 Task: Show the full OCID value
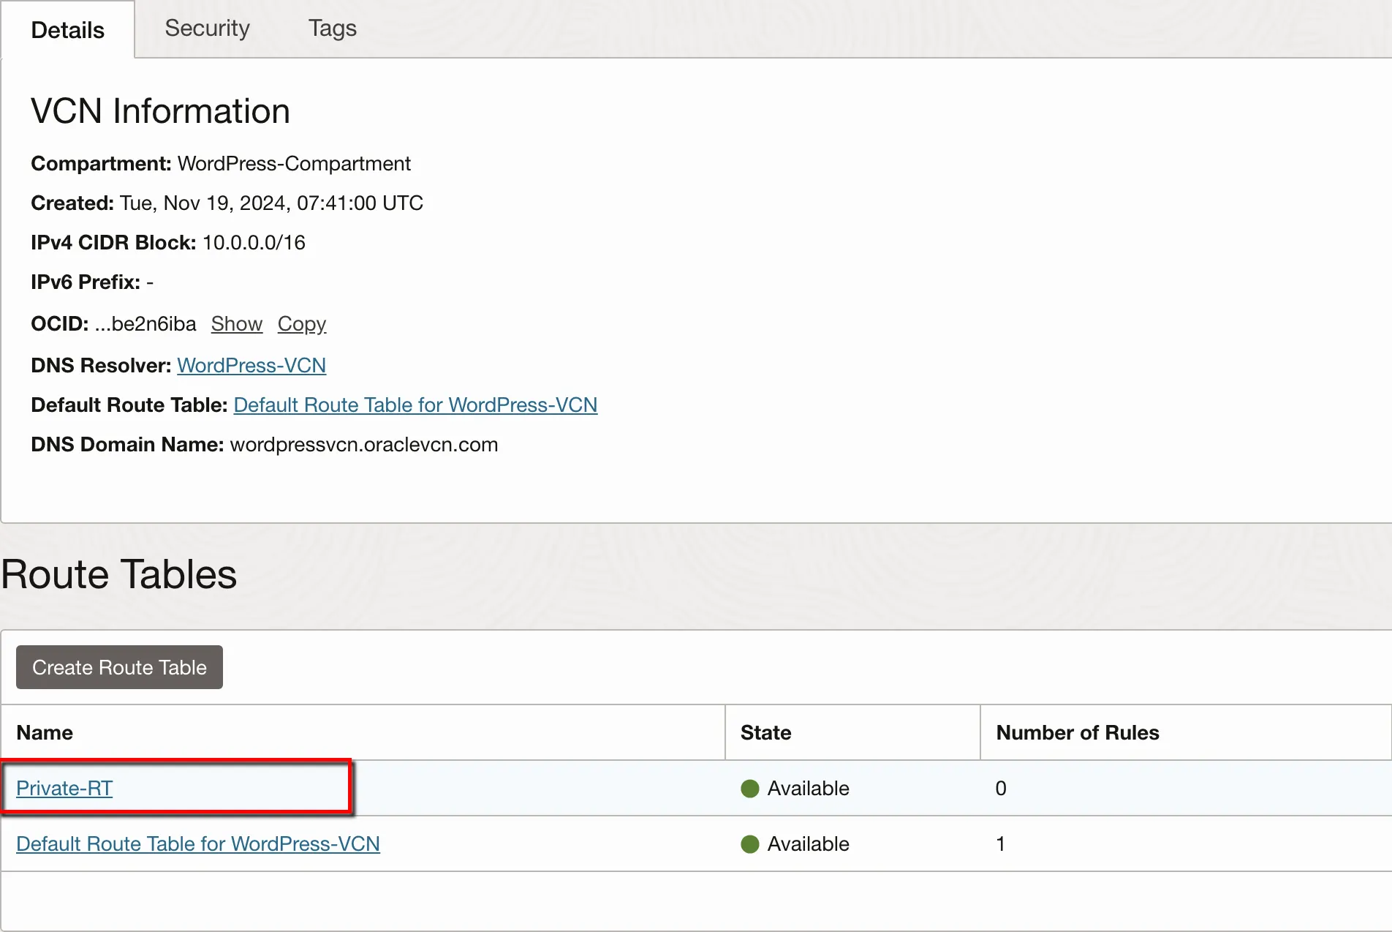[x=236, y=324]
